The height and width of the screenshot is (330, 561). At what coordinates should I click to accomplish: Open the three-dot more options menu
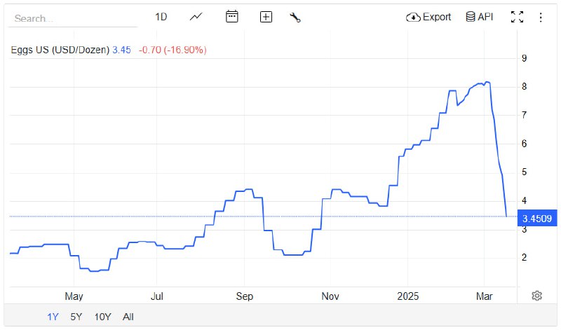[x=541, y=17]
